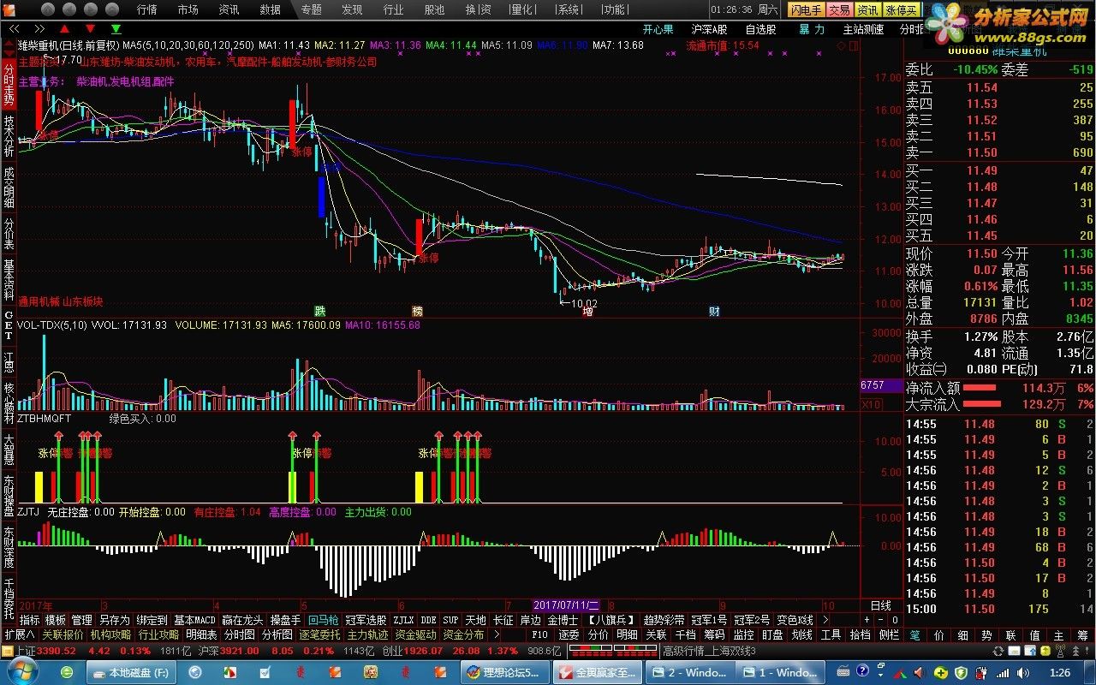Open the 行情 menu

147,9
